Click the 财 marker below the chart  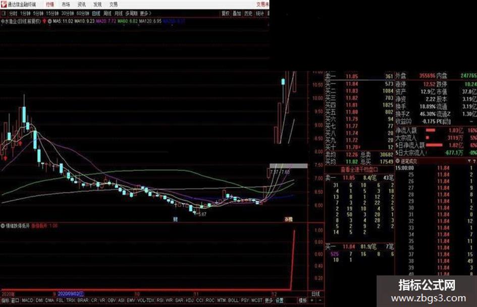coord(175,219)
